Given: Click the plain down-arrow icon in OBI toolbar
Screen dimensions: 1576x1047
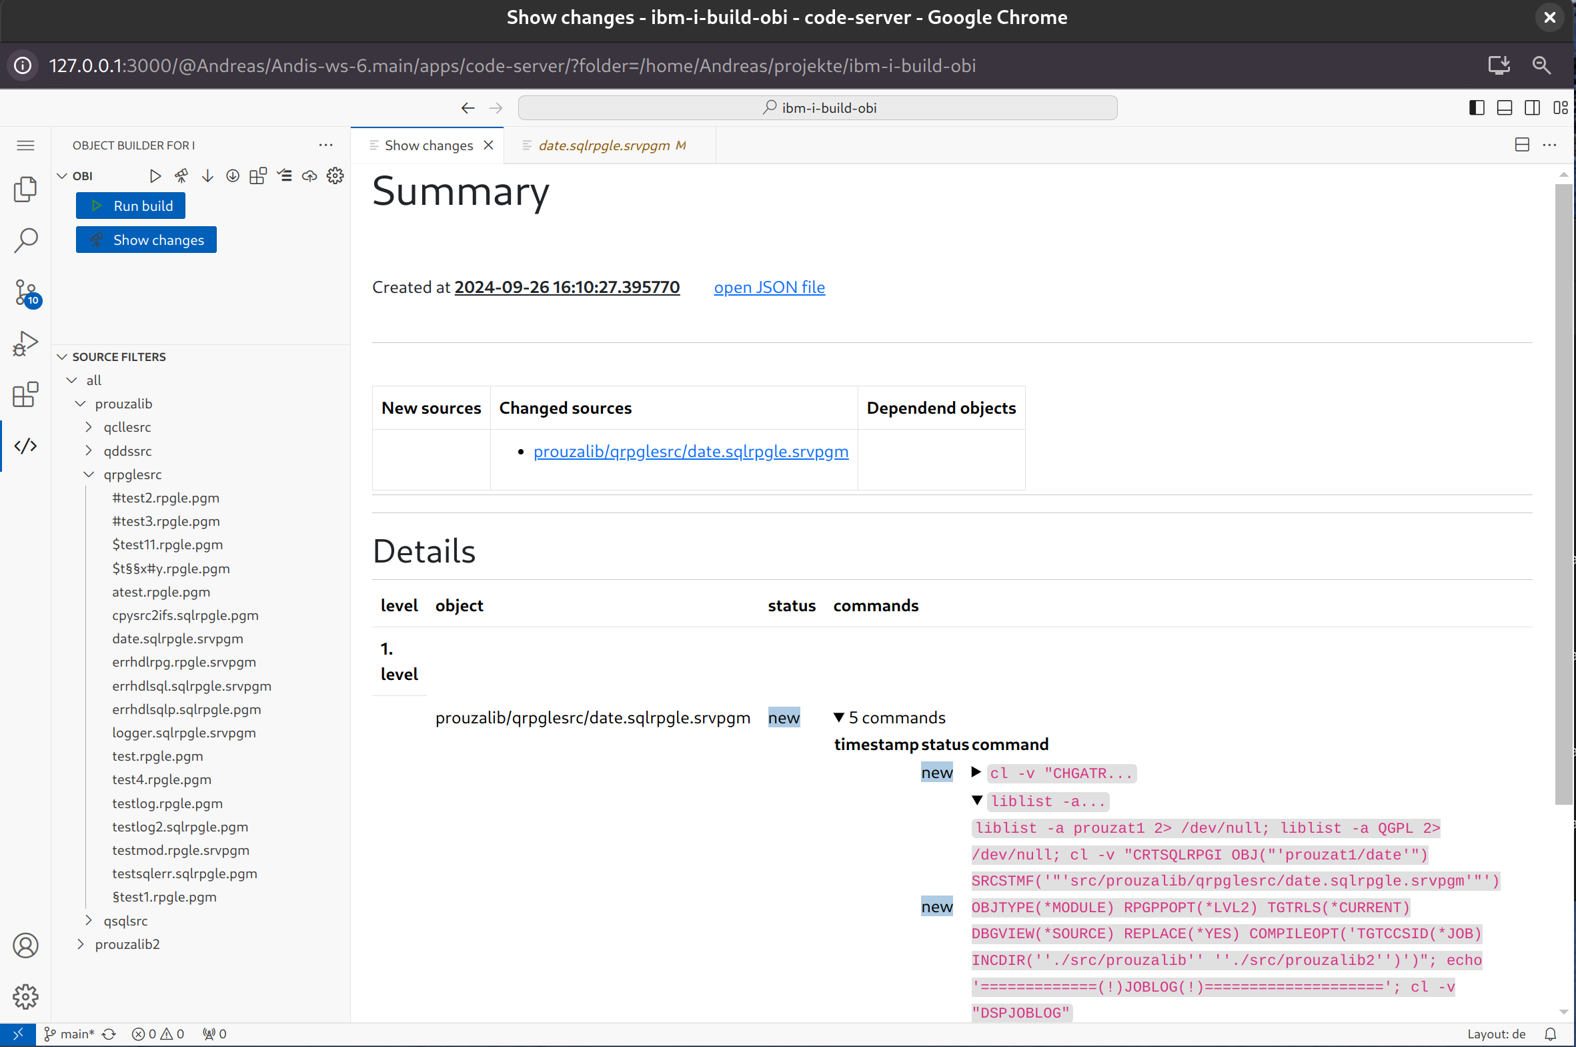Looking at the screenshot, I should click(x=207, y=176).
